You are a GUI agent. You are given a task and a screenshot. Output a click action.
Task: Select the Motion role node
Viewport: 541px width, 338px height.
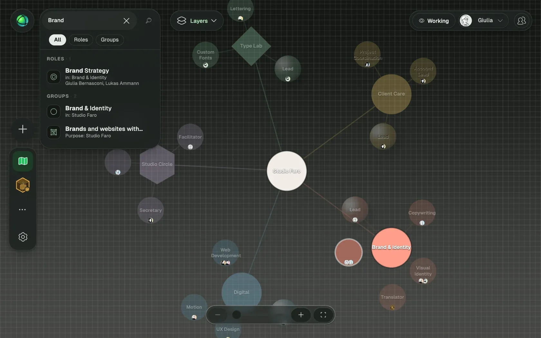(194, 307)
